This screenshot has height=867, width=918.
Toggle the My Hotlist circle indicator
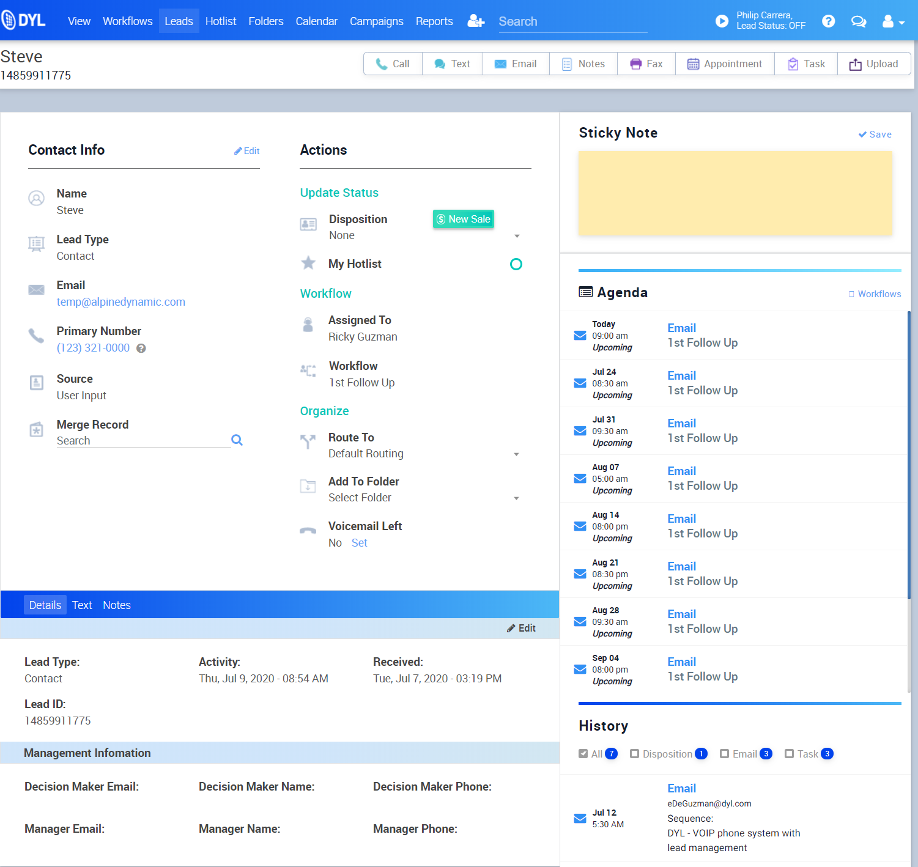click(x=516, y=264)
